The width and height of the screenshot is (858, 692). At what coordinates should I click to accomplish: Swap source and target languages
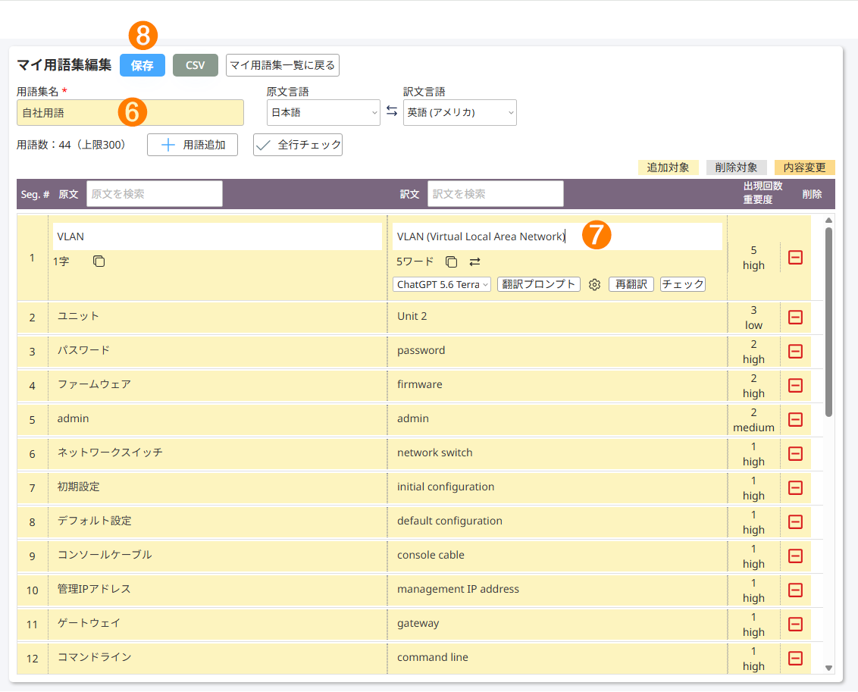point(392,111)
